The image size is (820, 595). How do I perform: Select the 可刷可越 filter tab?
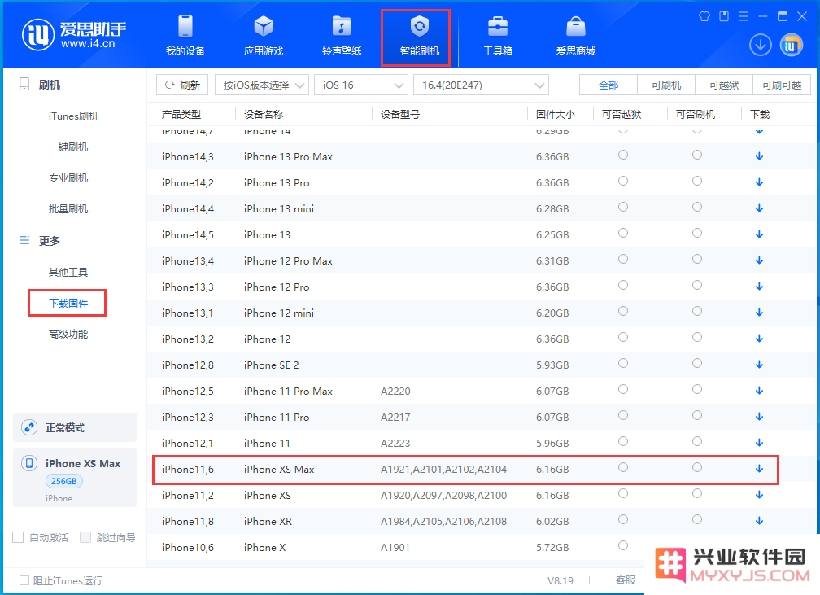point(781,85)
